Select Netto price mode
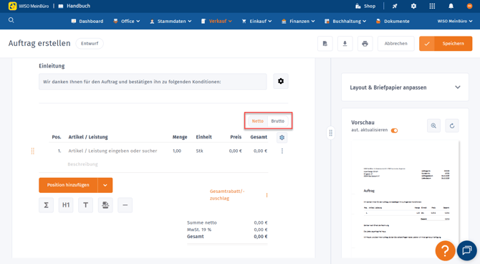The width and height of the screenshot is (480, 264). [257, 121]
